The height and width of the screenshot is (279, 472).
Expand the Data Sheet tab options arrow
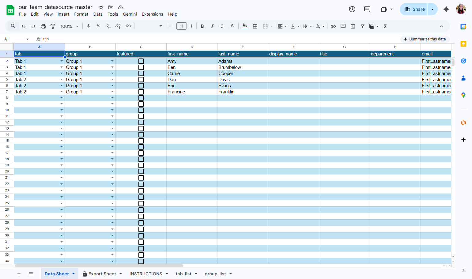(x=74, y=274)
